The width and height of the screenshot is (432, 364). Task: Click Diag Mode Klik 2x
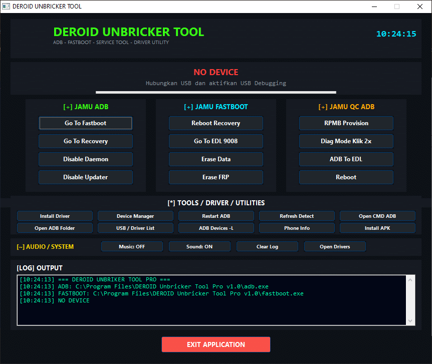(346, 141)
